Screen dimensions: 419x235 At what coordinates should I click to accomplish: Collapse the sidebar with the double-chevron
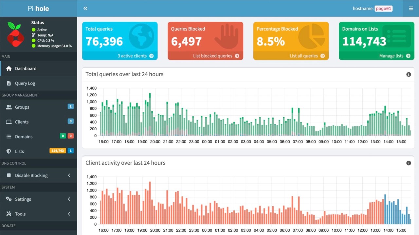pyautogui.click(x=85, y=8)
